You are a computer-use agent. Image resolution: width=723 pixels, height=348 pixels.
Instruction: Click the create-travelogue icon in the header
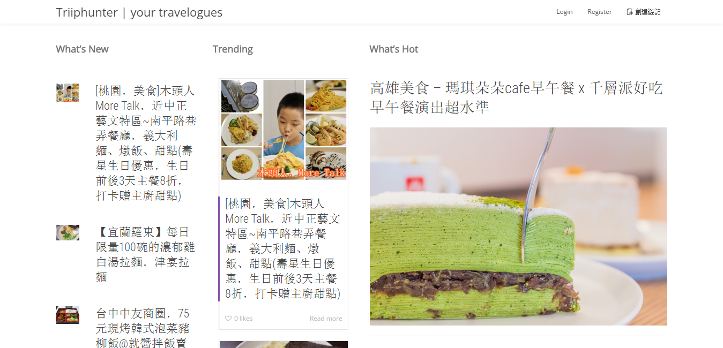coord(630,12)
